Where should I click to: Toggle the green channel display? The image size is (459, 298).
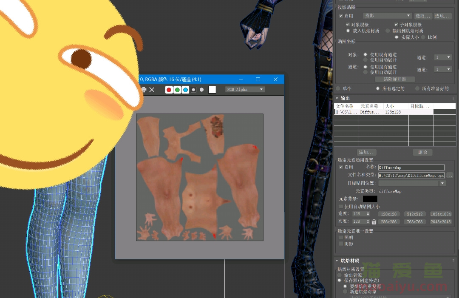coord(177,90)
